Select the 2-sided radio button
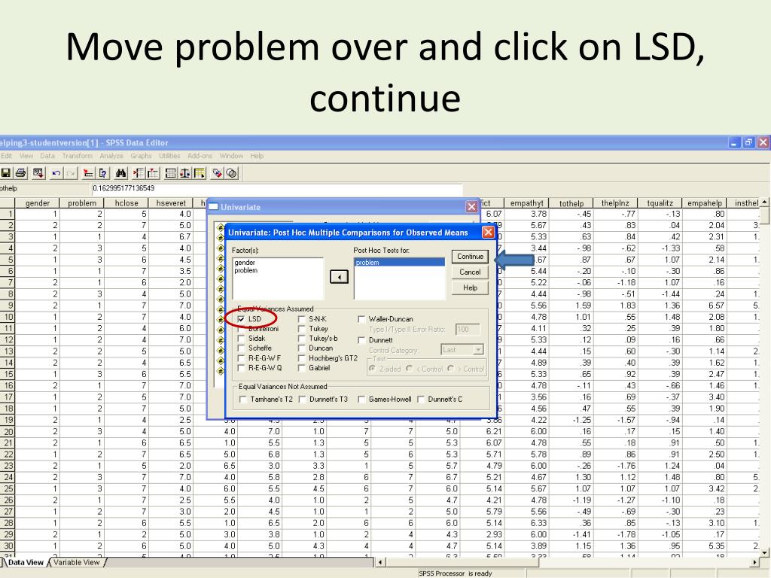 point(373,369)
